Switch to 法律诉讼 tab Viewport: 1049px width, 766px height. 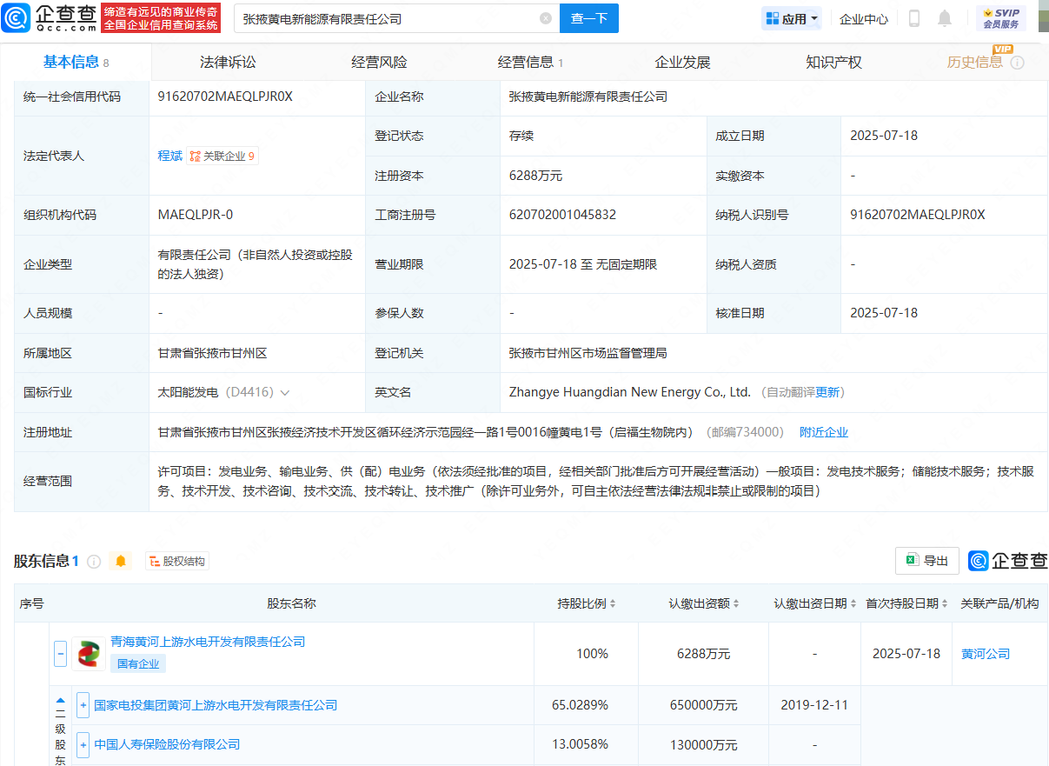(228, 62)
